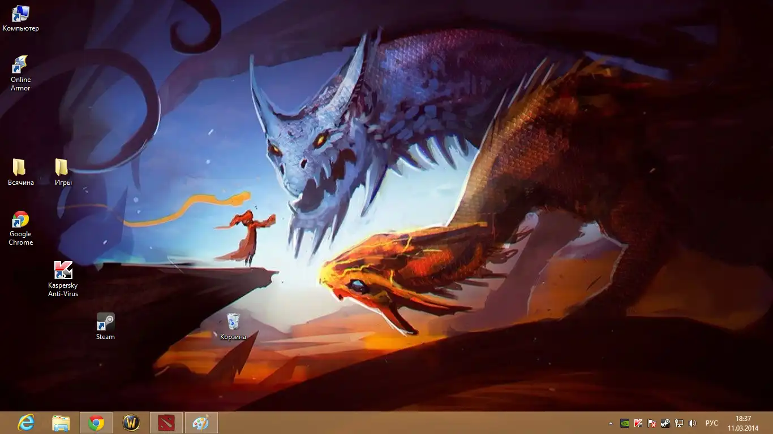The height and width of the screenshot is (434, 773).
Task: Click the Online Armor label text
Action: [x=20, y=84]
